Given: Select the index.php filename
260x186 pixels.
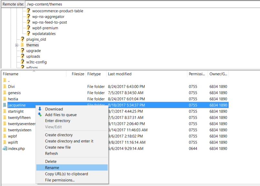Looking at the screenshot, I should [x=16, y=149].
